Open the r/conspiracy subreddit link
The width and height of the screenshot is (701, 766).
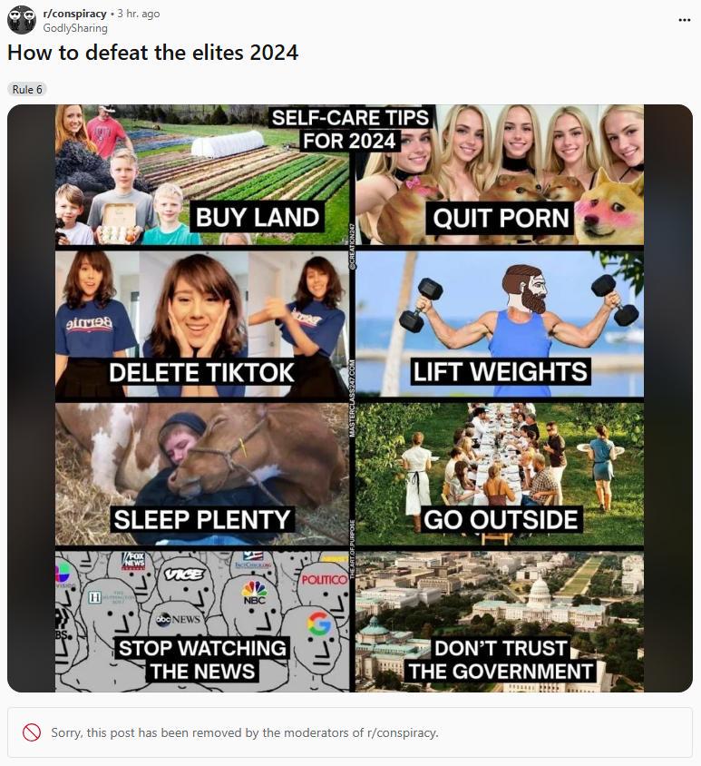pos(74,14)
